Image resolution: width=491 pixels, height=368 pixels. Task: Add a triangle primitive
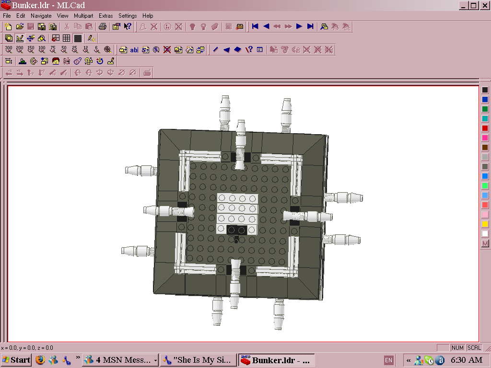226,49
